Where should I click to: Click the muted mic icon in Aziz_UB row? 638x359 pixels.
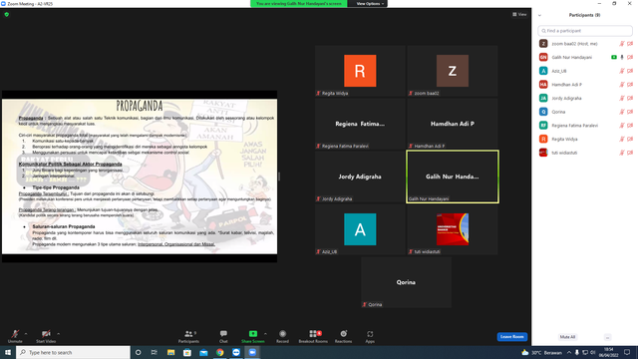click(x=622, y=71)
